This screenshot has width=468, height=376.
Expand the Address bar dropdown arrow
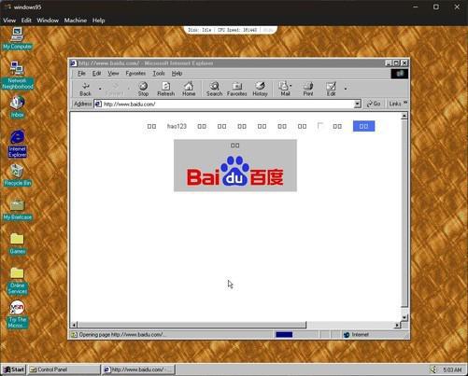(358, 104)
